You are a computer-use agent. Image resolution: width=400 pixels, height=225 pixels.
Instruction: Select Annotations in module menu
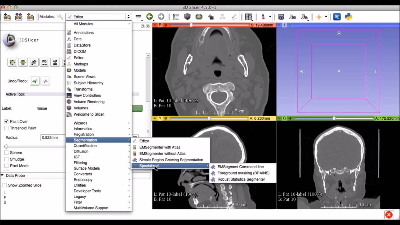pyautogui.click(x=99, y=32)
